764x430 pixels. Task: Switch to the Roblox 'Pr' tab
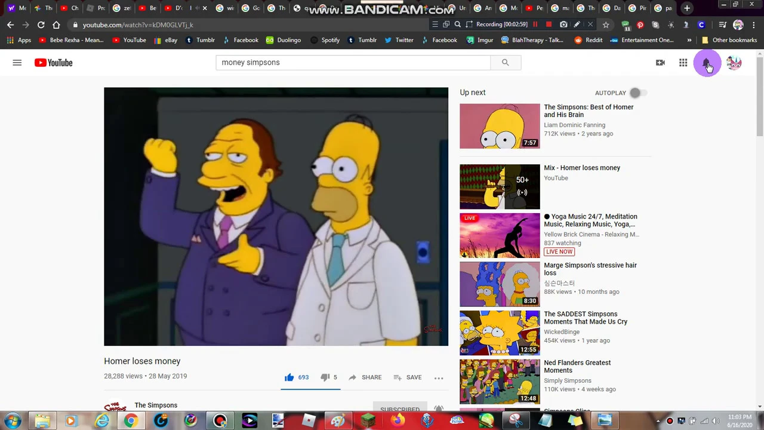(x=95, y=8)
